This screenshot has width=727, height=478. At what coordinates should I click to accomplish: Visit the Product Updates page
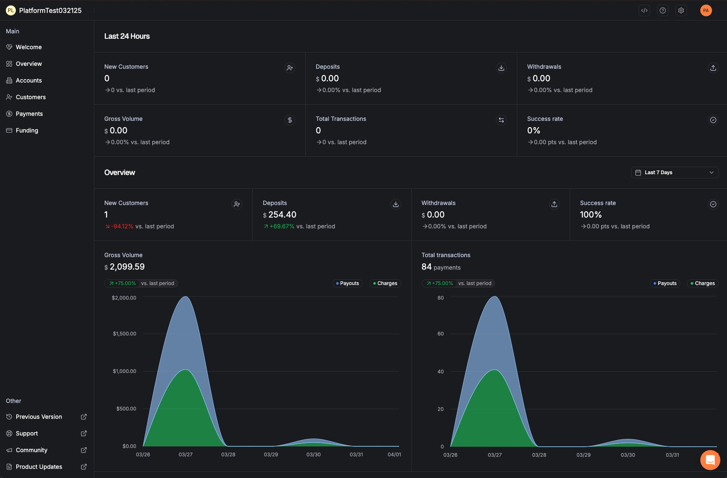pyautogui.click(x=39, y=467)
